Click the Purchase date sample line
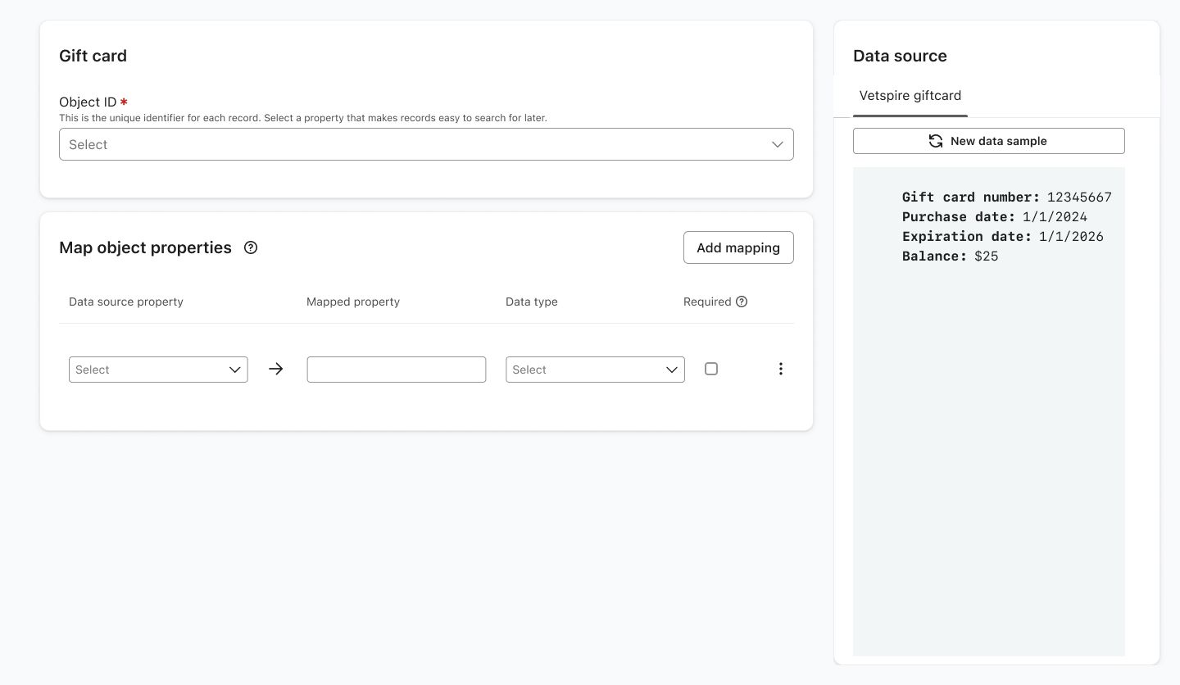 (x=994, y=217)
